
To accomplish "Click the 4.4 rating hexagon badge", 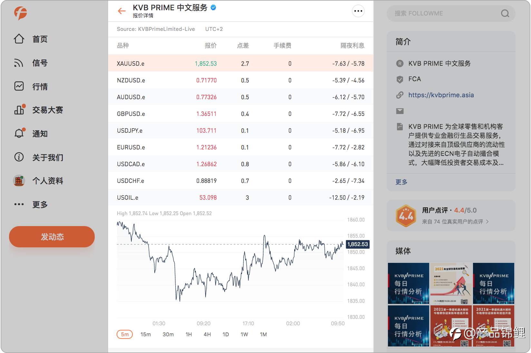I will (x=406, y=216).
